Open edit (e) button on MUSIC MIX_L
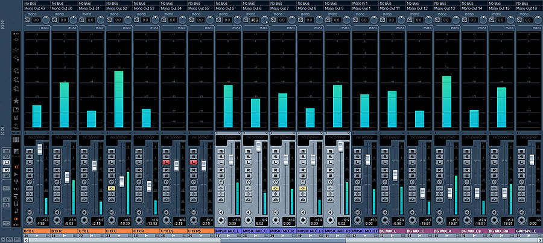Screen dimensions: 543x243 (x=221, y=182)
